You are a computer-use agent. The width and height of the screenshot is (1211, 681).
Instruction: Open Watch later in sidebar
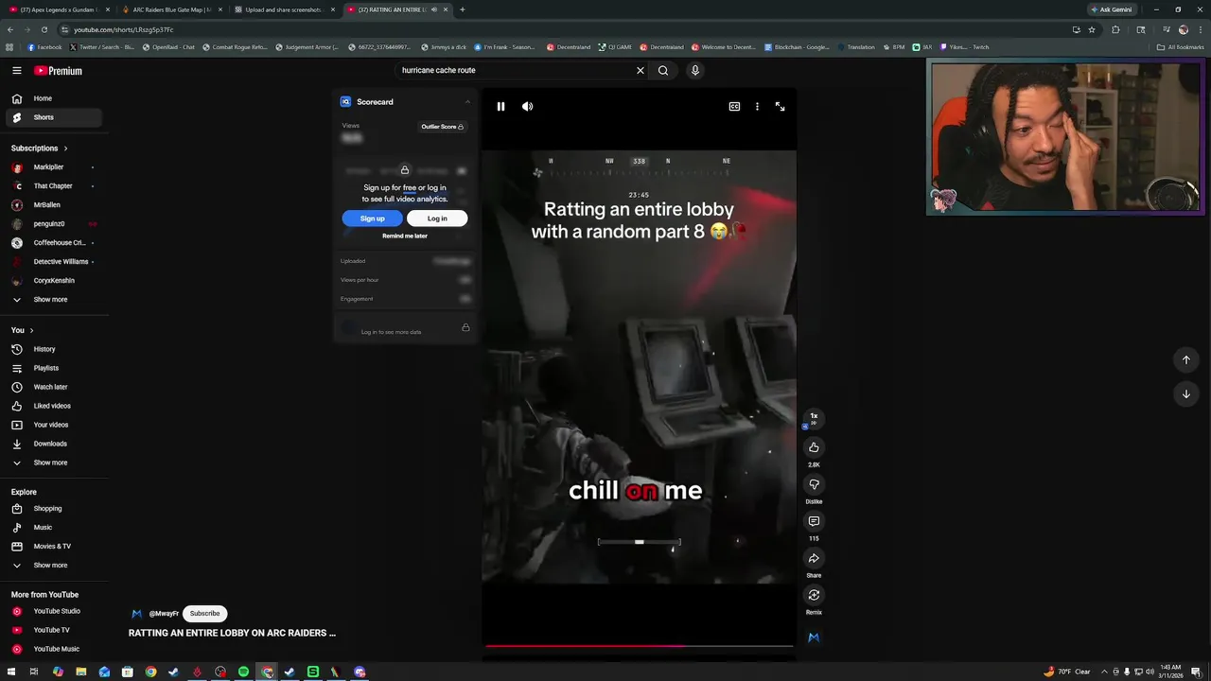(54, 387)
